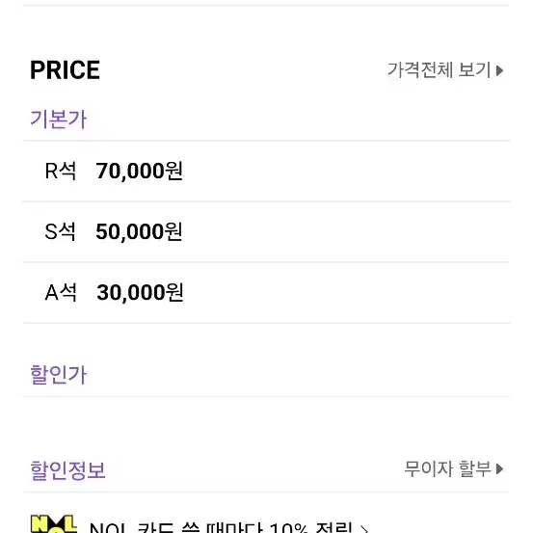Expand the chevron after the NOL 카드 text
Image resolution: width=533 pixels, height=533 pixels.
tap(363, 528)
